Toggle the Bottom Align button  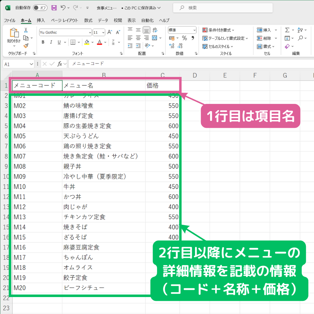(x=146, y=30)
